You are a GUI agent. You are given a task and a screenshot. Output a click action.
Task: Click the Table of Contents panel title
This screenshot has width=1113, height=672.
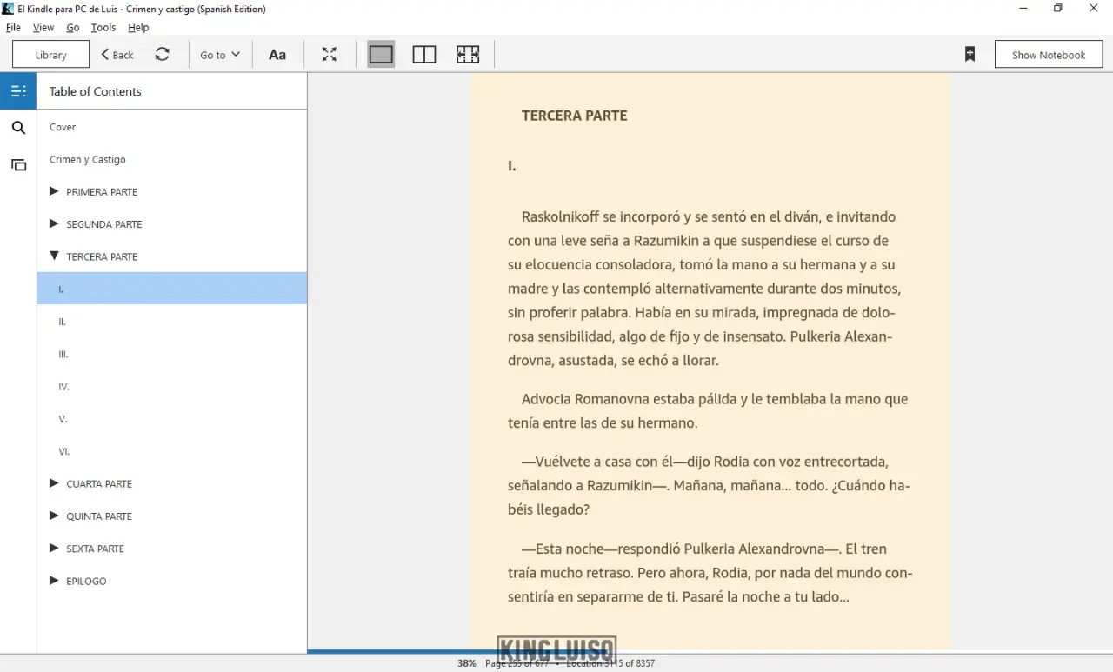coord(95,91)
